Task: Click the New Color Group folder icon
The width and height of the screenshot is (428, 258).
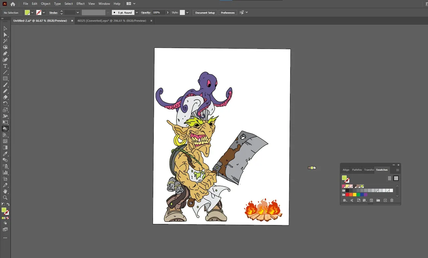Action: click(378, 201)
